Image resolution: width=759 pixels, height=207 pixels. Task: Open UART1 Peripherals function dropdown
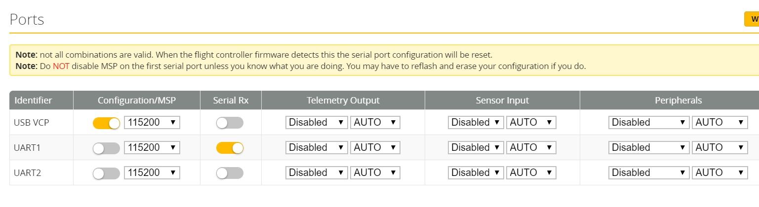649,148
